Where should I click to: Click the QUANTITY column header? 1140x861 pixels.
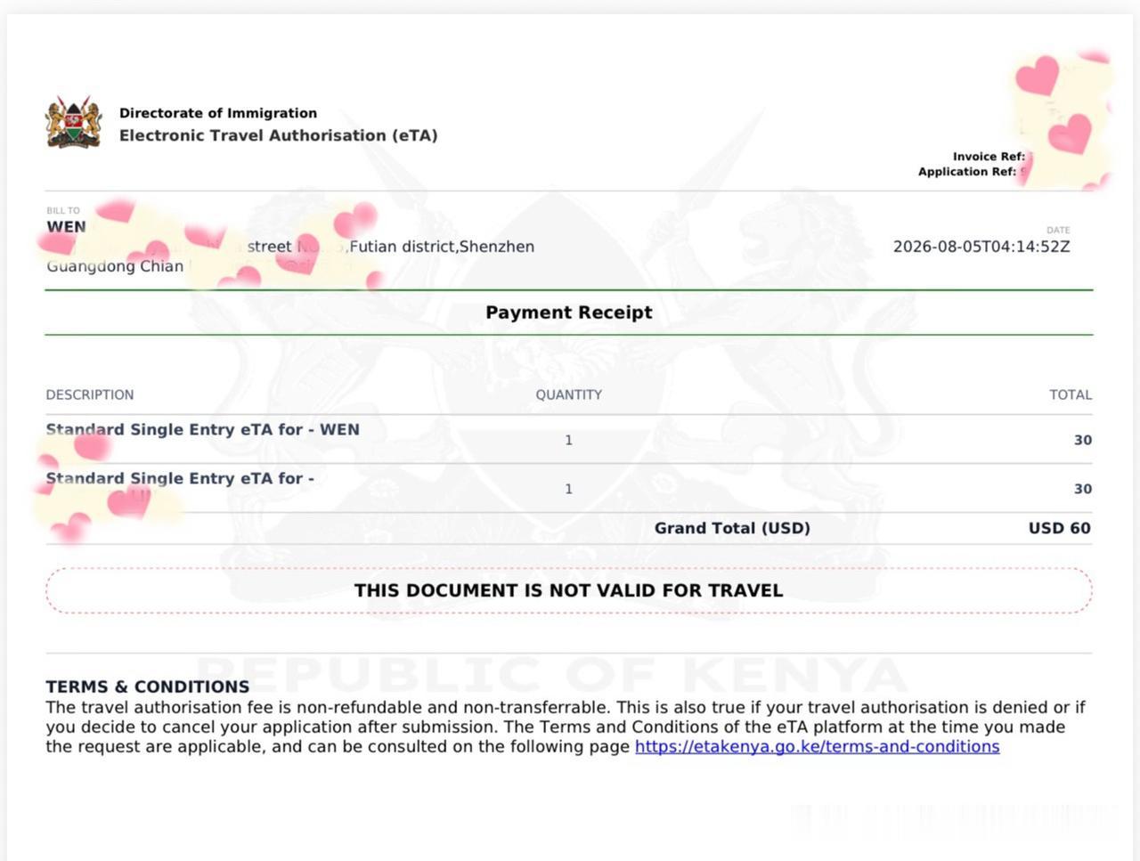568,394
